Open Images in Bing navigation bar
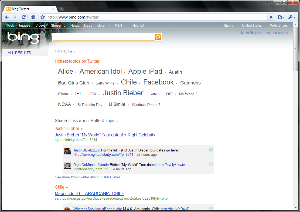300x212 pixels. 25,26
